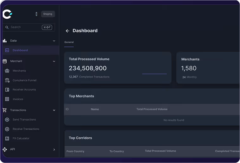
Task: Sort Top Merchants by ID column
Action: coord(67,109)
